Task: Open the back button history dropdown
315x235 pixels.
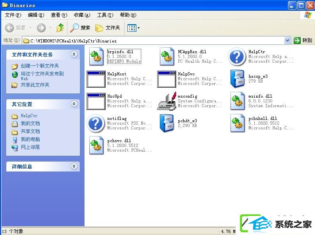Action: click(30, 27)
